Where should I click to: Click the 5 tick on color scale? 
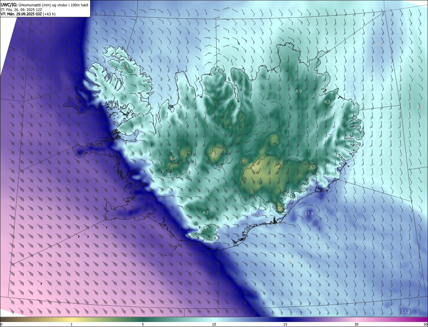click(x=143, y=324)
